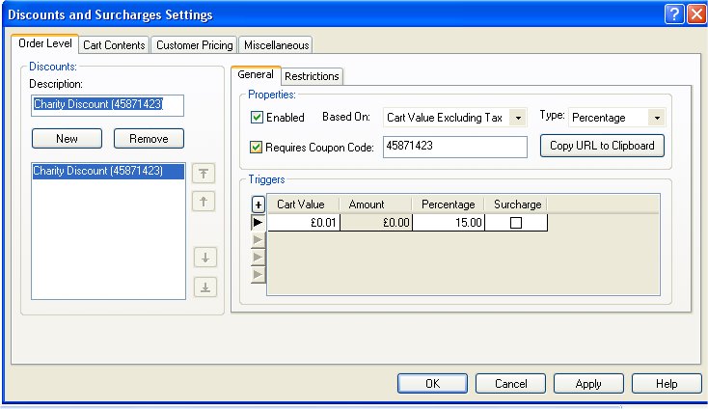
Task: Click the move-up arrow icon
Action: (x=204, y=202)
